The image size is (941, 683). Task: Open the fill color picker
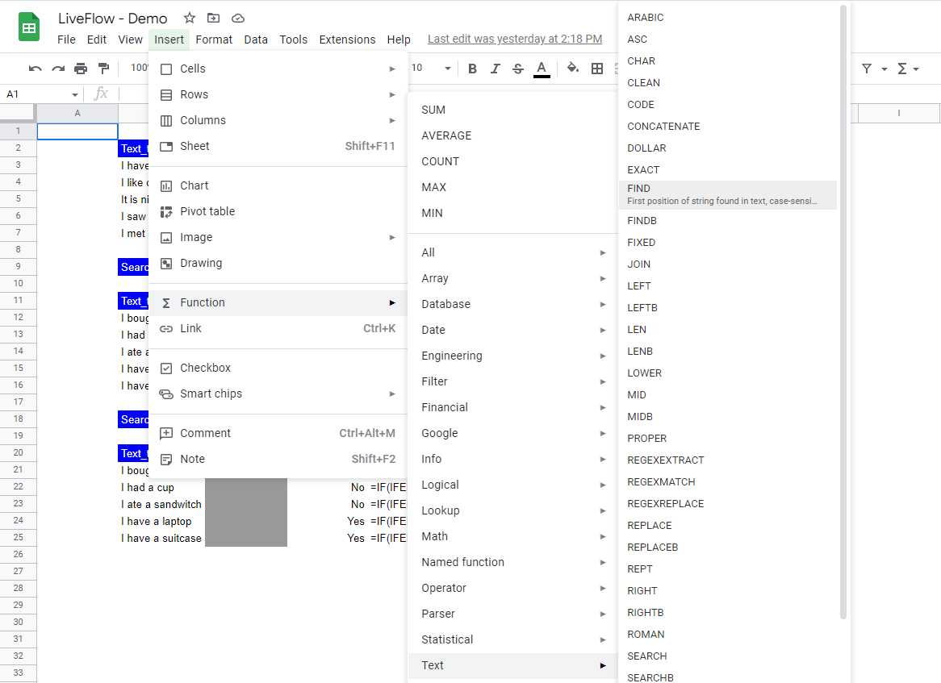[x=573, y=68]
